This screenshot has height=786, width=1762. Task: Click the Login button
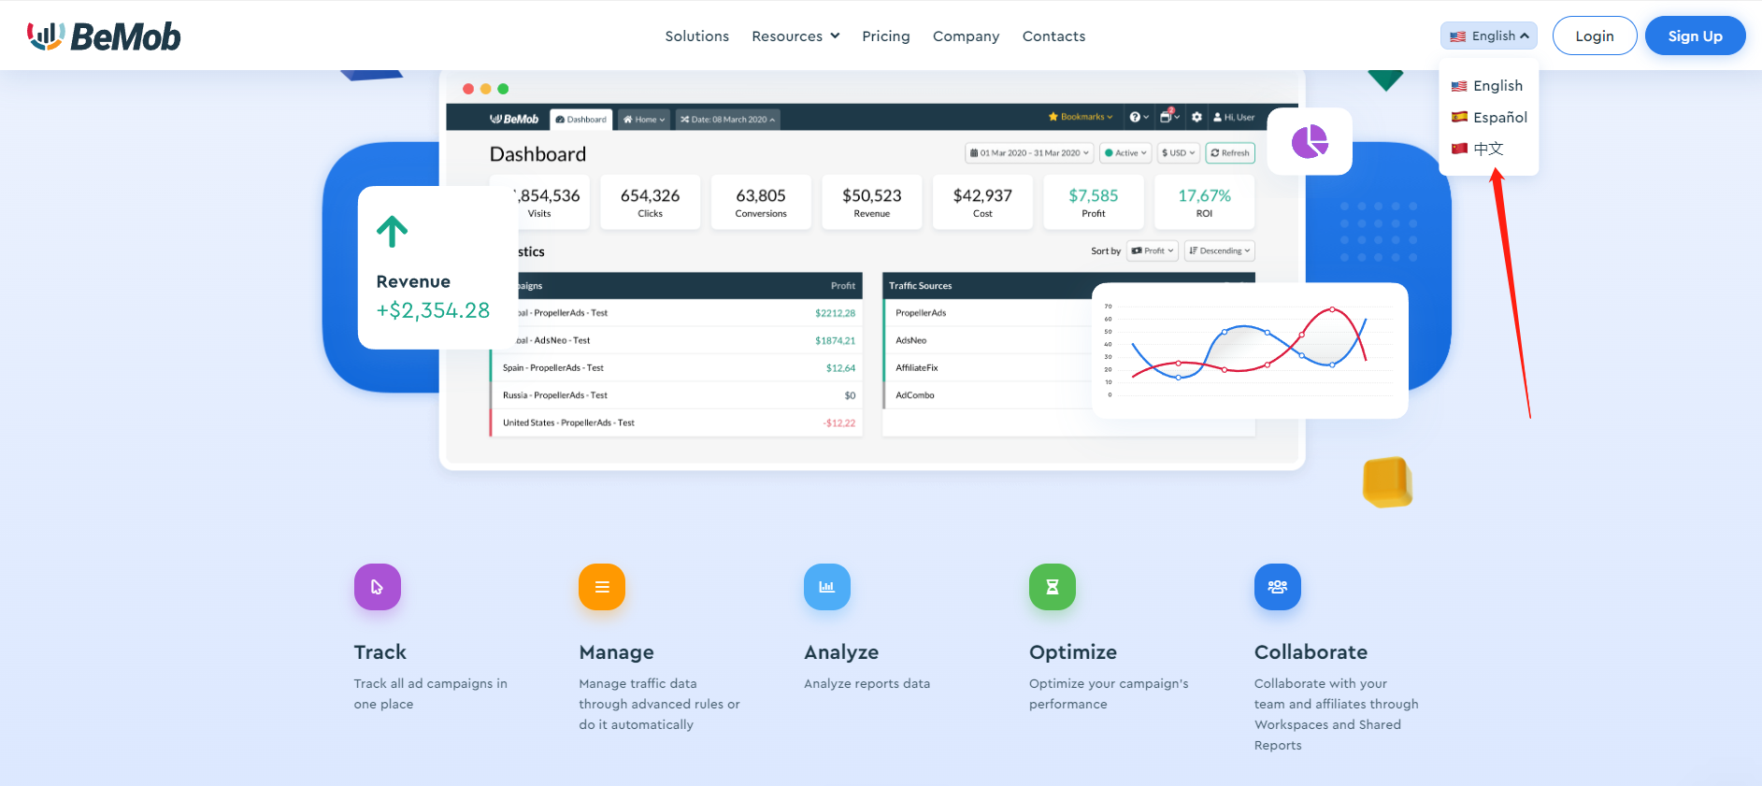(x=1595, y=36)
